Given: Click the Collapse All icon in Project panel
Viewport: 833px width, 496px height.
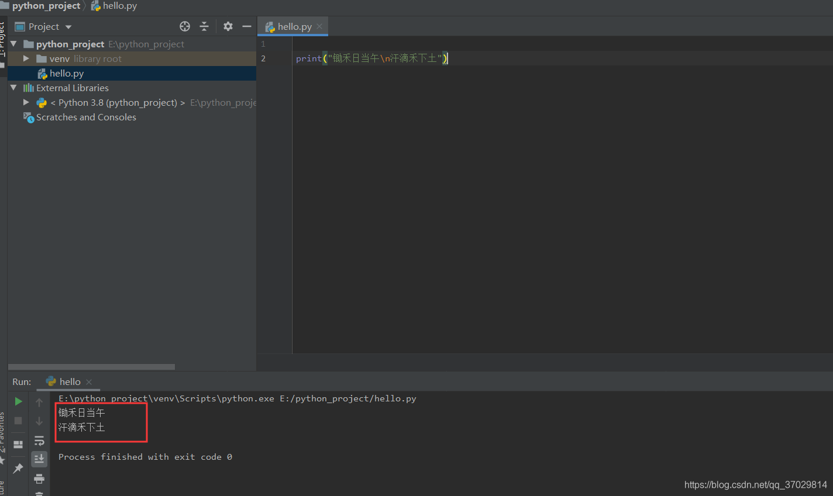Looking at the screenshot, I should 204,26.
